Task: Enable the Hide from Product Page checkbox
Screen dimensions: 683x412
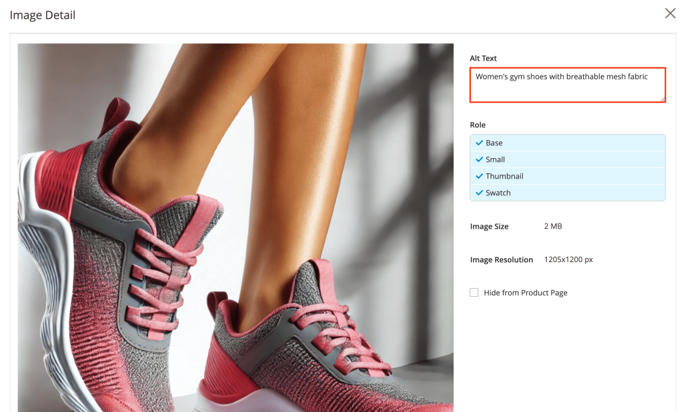Action: coord(474,292)
